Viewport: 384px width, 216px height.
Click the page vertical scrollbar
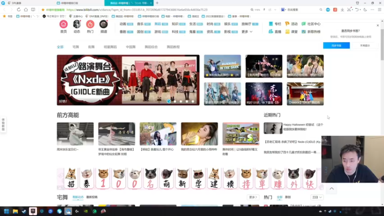(382, 44)
